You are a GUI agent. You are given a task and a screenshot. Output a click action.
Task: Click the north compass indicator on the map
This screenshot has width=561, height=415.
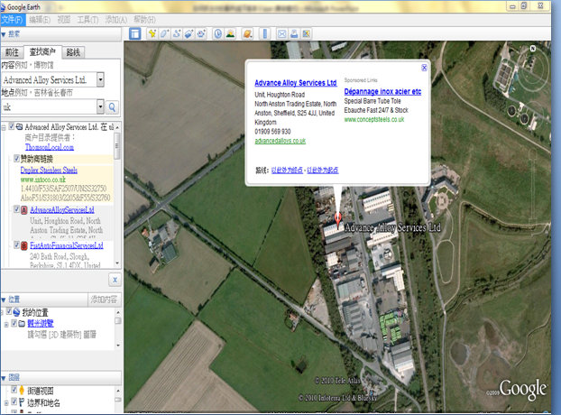(x=533, y=49)
